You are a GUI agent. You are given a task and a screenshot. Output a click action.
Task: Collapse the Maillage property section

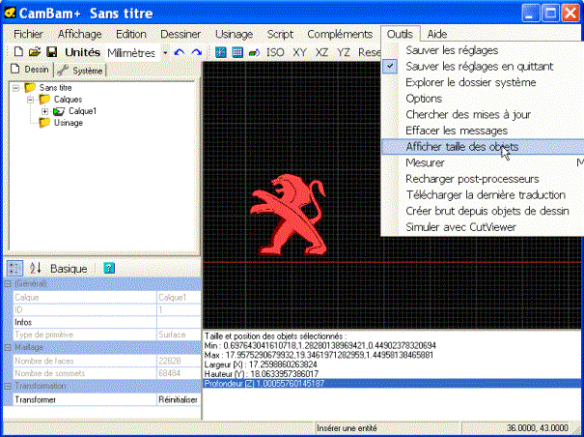coord(8,347)
